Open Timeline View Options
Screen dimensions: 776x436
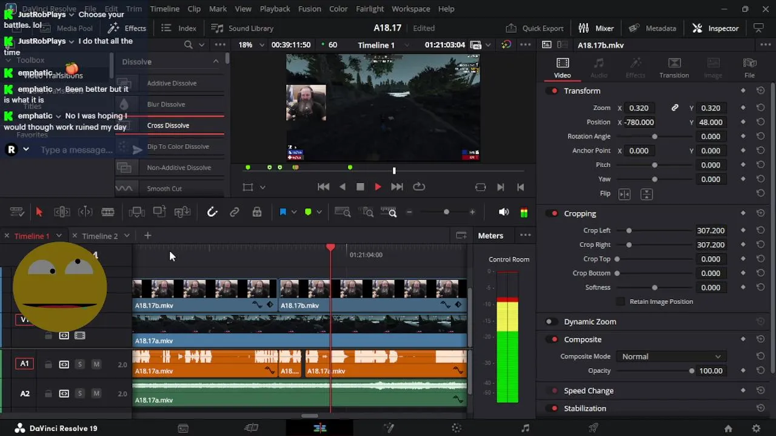pos(17,212)
